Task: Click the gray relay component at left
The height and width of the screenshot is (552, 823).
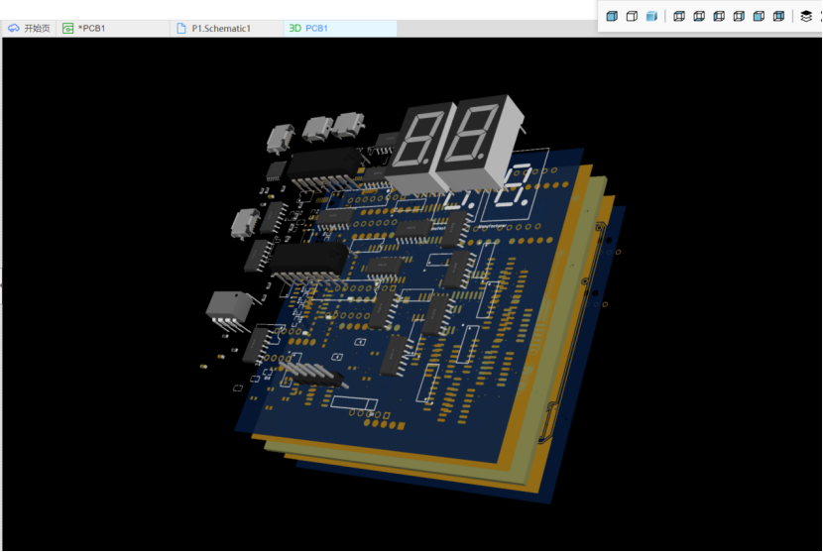Action: tap(230, 310)
